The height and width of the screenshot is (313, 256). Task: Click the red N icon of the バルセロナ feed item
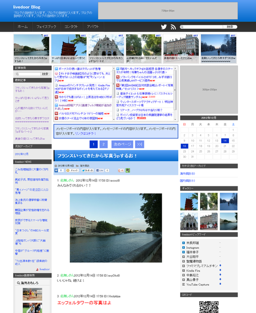pos(56,113)
